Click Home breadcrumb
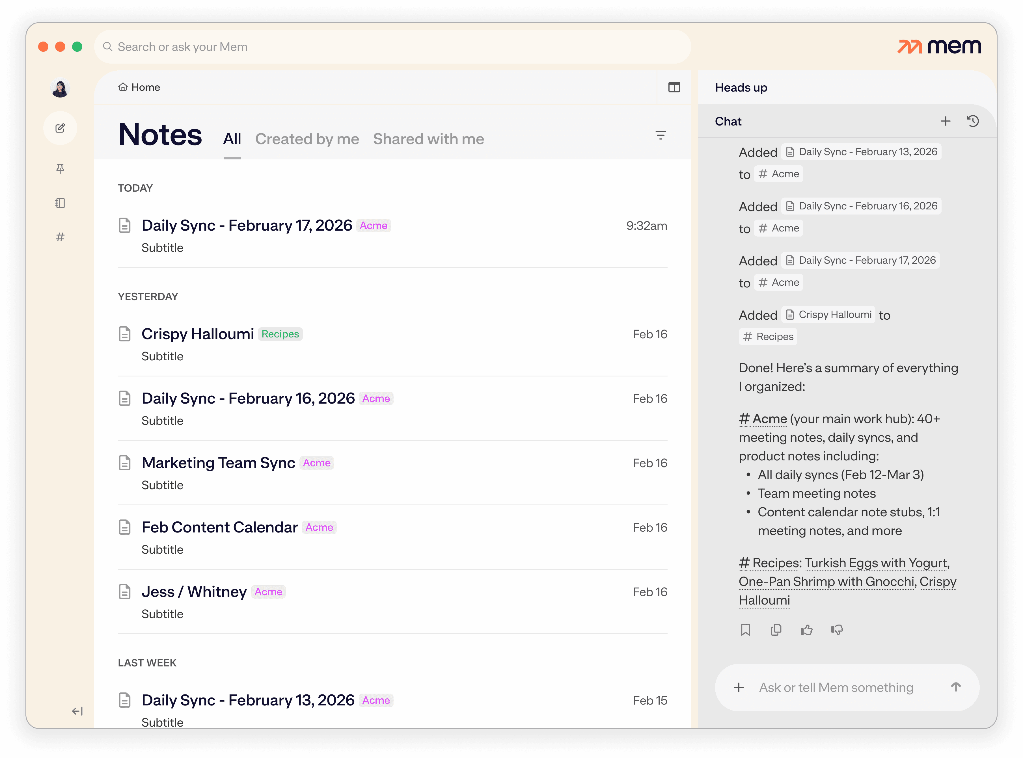 pyautogui.click(x=139, y=87)
